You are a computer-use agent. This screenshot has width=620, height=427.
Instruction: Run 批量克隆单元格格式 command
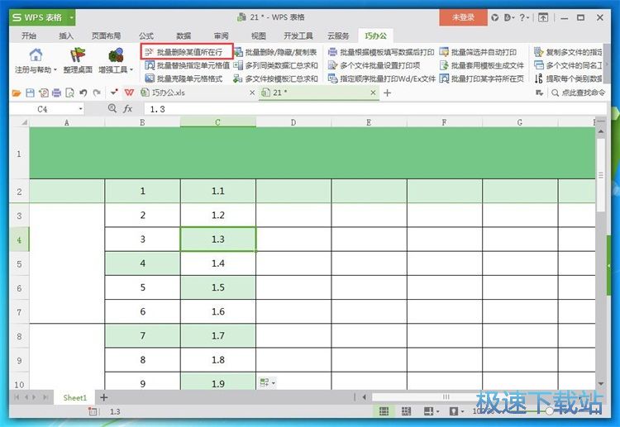pos(184,78)
